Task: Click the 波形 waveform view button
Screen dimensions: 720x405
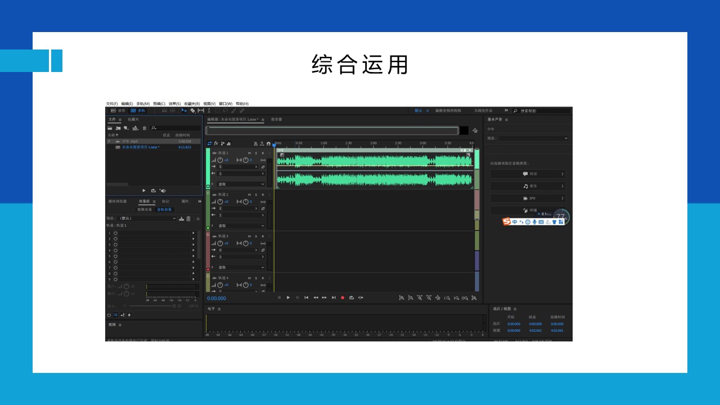Action: tap(118, 111)
